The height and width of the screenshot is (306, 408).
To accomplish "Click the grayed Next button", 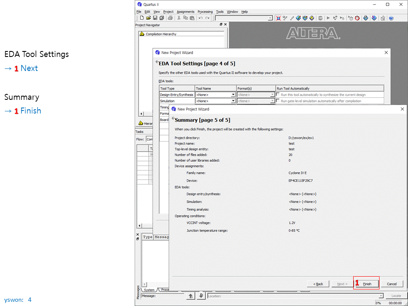I will (x=342, y=284).
